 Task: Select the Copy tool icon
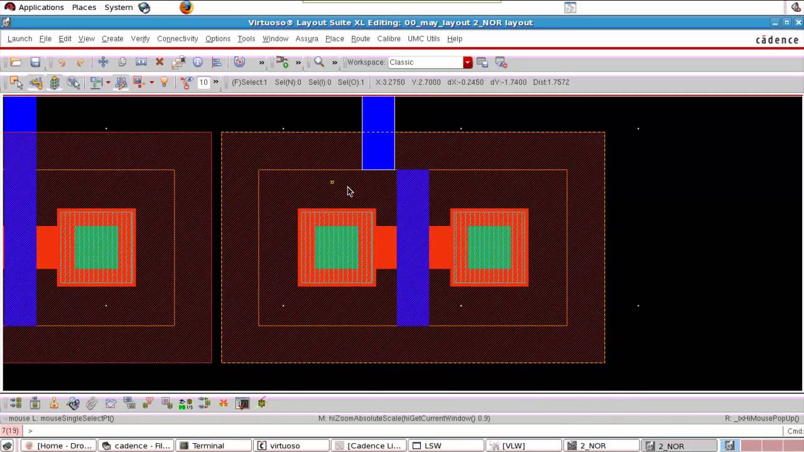click(x=122, y=62)
